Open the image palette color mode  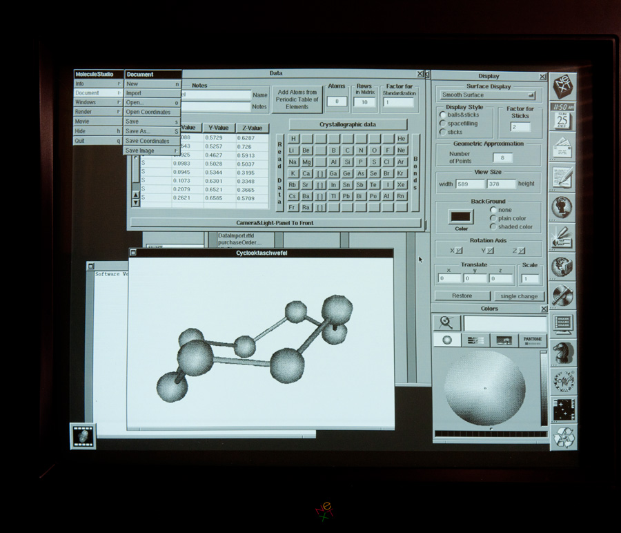click(x=504, y=340)
